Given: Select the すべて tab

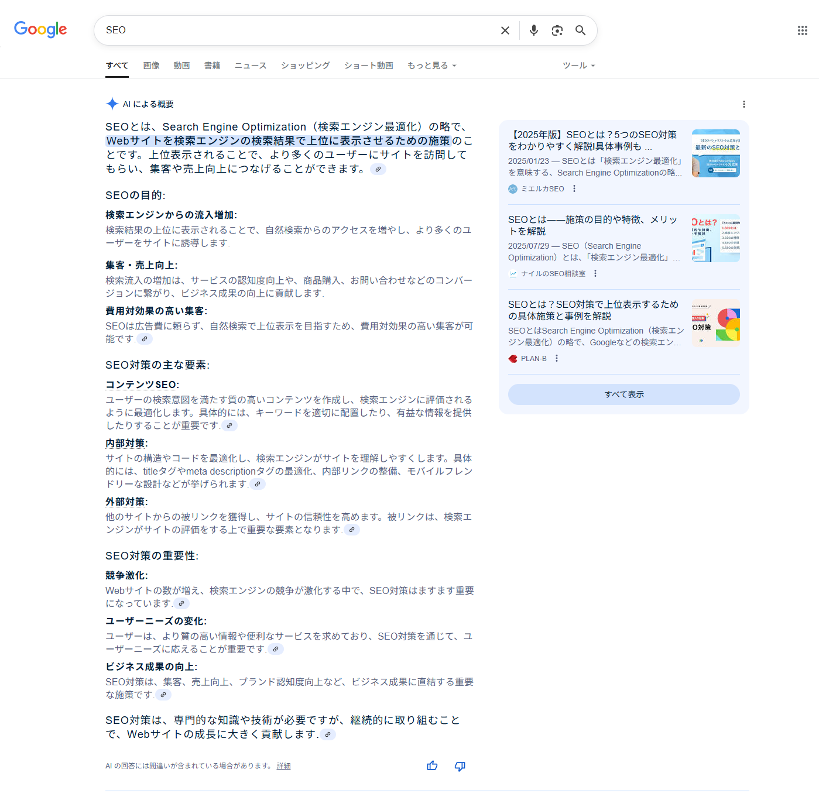Looking at the screenshot, I should 117,66.
